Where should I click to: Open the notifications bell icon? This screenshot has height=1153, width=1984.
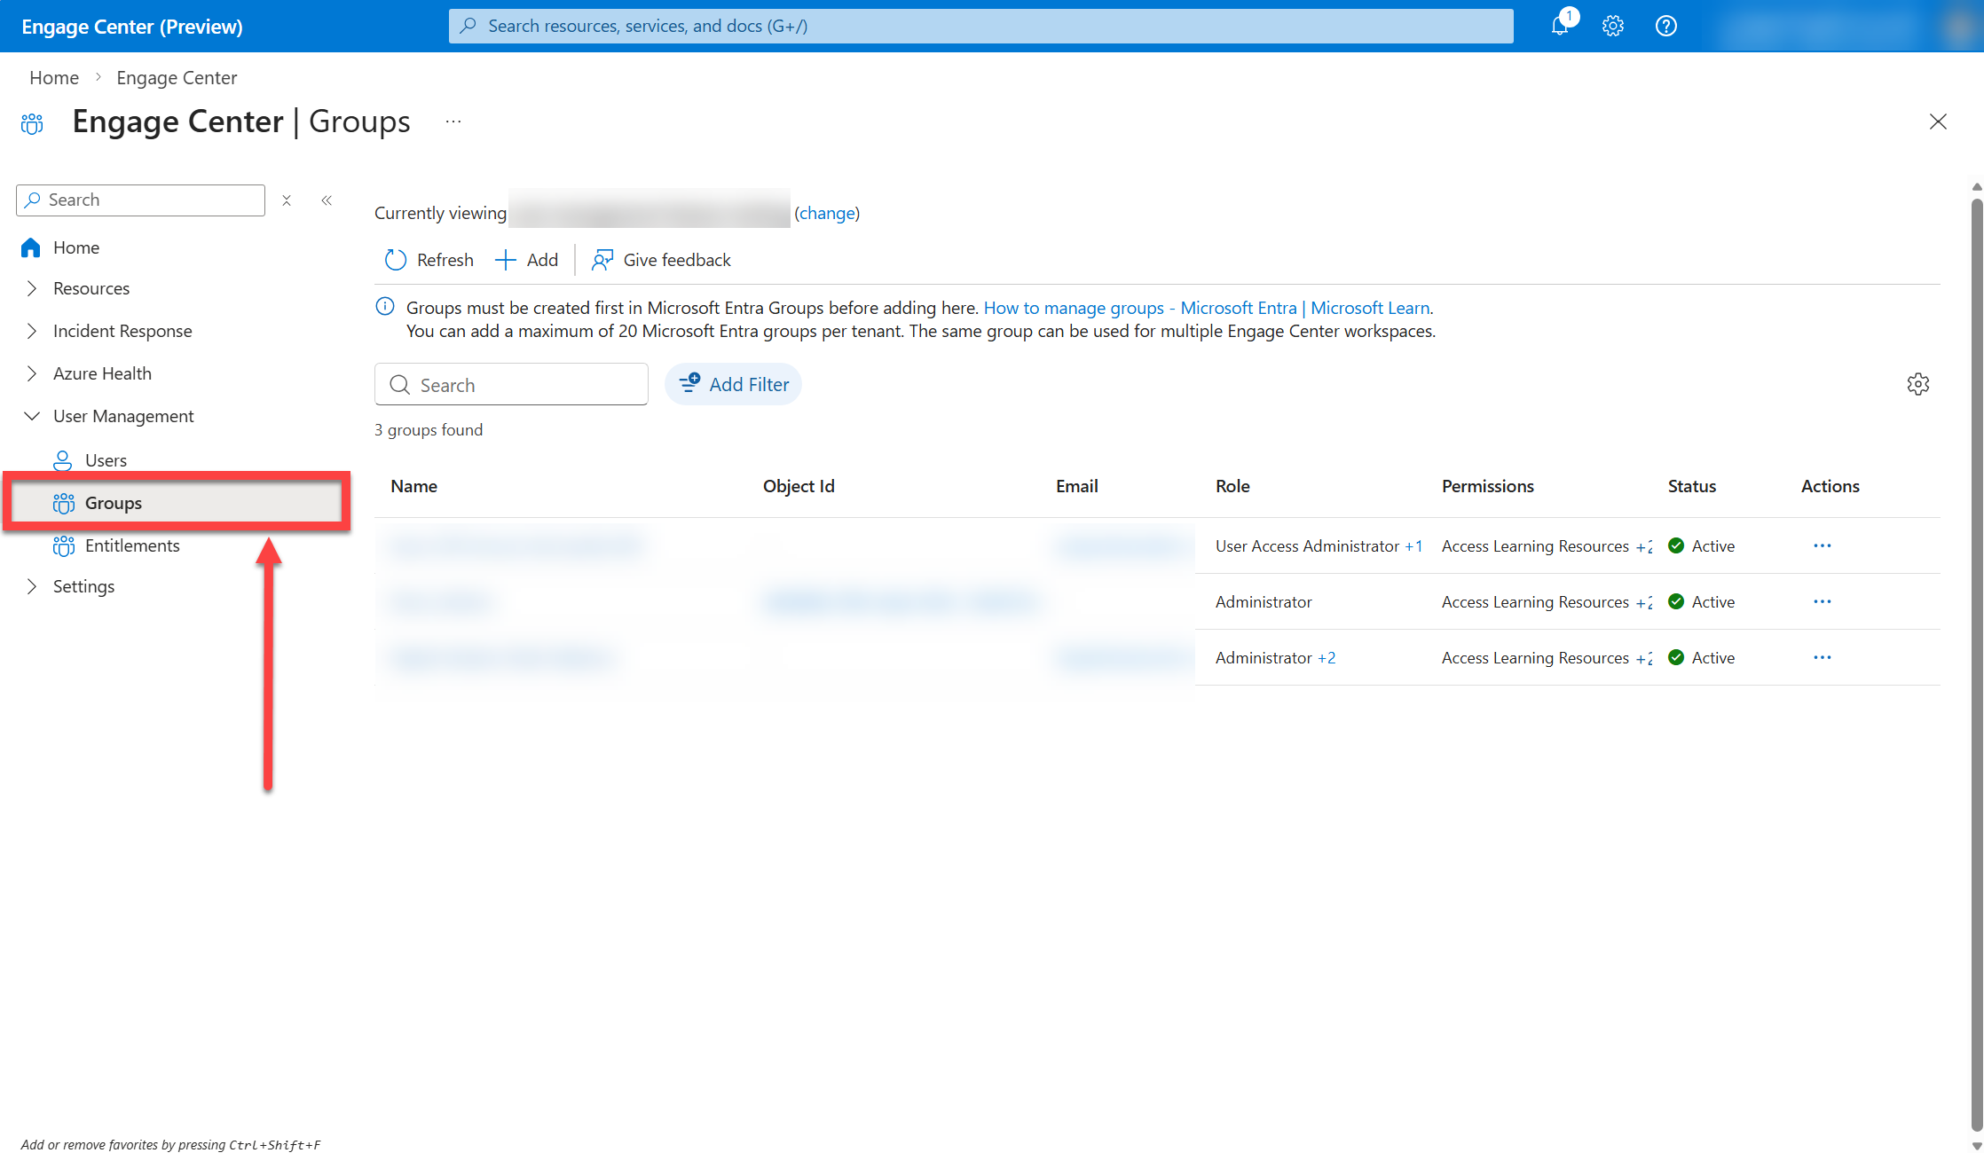(1560, 26)
